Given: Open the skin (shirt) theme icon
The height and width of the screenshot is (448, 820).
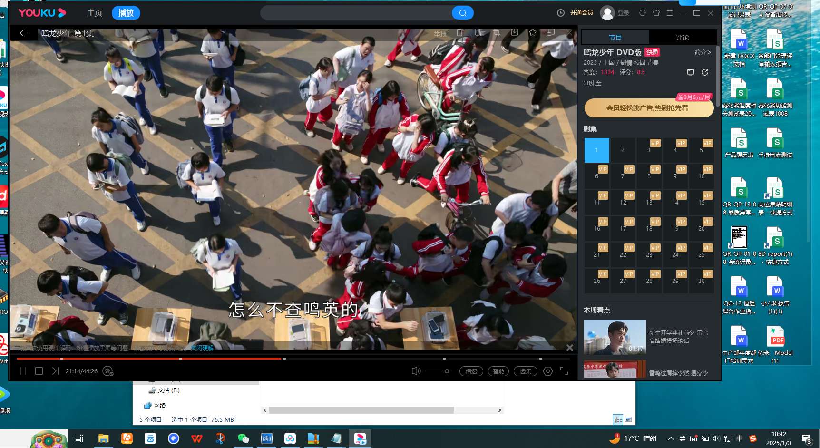Looking at the screenshot, I should tap(656, 13).
